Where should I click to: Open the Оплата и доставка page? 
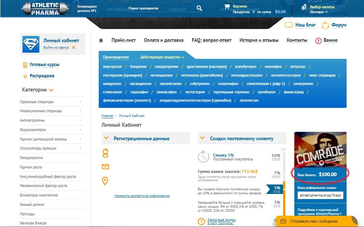point(163,40)
